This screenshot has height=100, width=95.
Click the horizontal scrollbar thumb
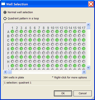point(10,72)
